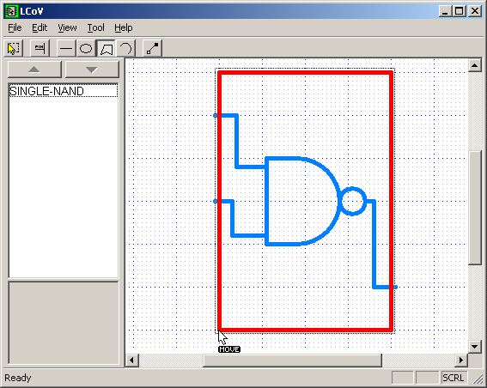
Task: Open the Edit menu
Action: click(40, 28)
